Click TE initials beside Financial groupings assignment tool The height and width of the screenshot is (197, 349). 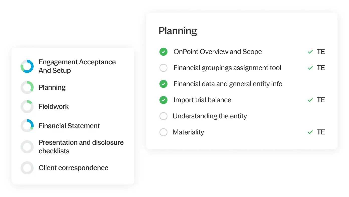(321, 68)
